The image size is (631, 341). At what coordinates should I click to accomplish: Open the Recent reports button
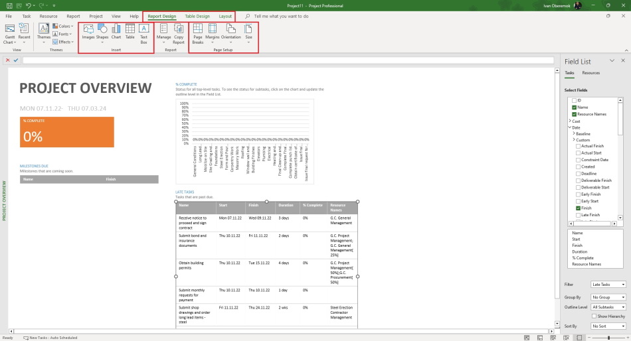[x=24, y=34]
